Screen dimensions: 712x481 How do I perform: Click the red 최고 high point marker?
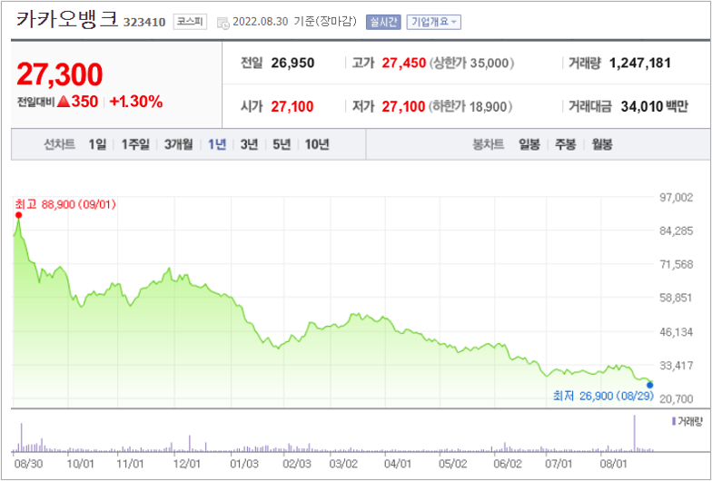tap(18, 215)
